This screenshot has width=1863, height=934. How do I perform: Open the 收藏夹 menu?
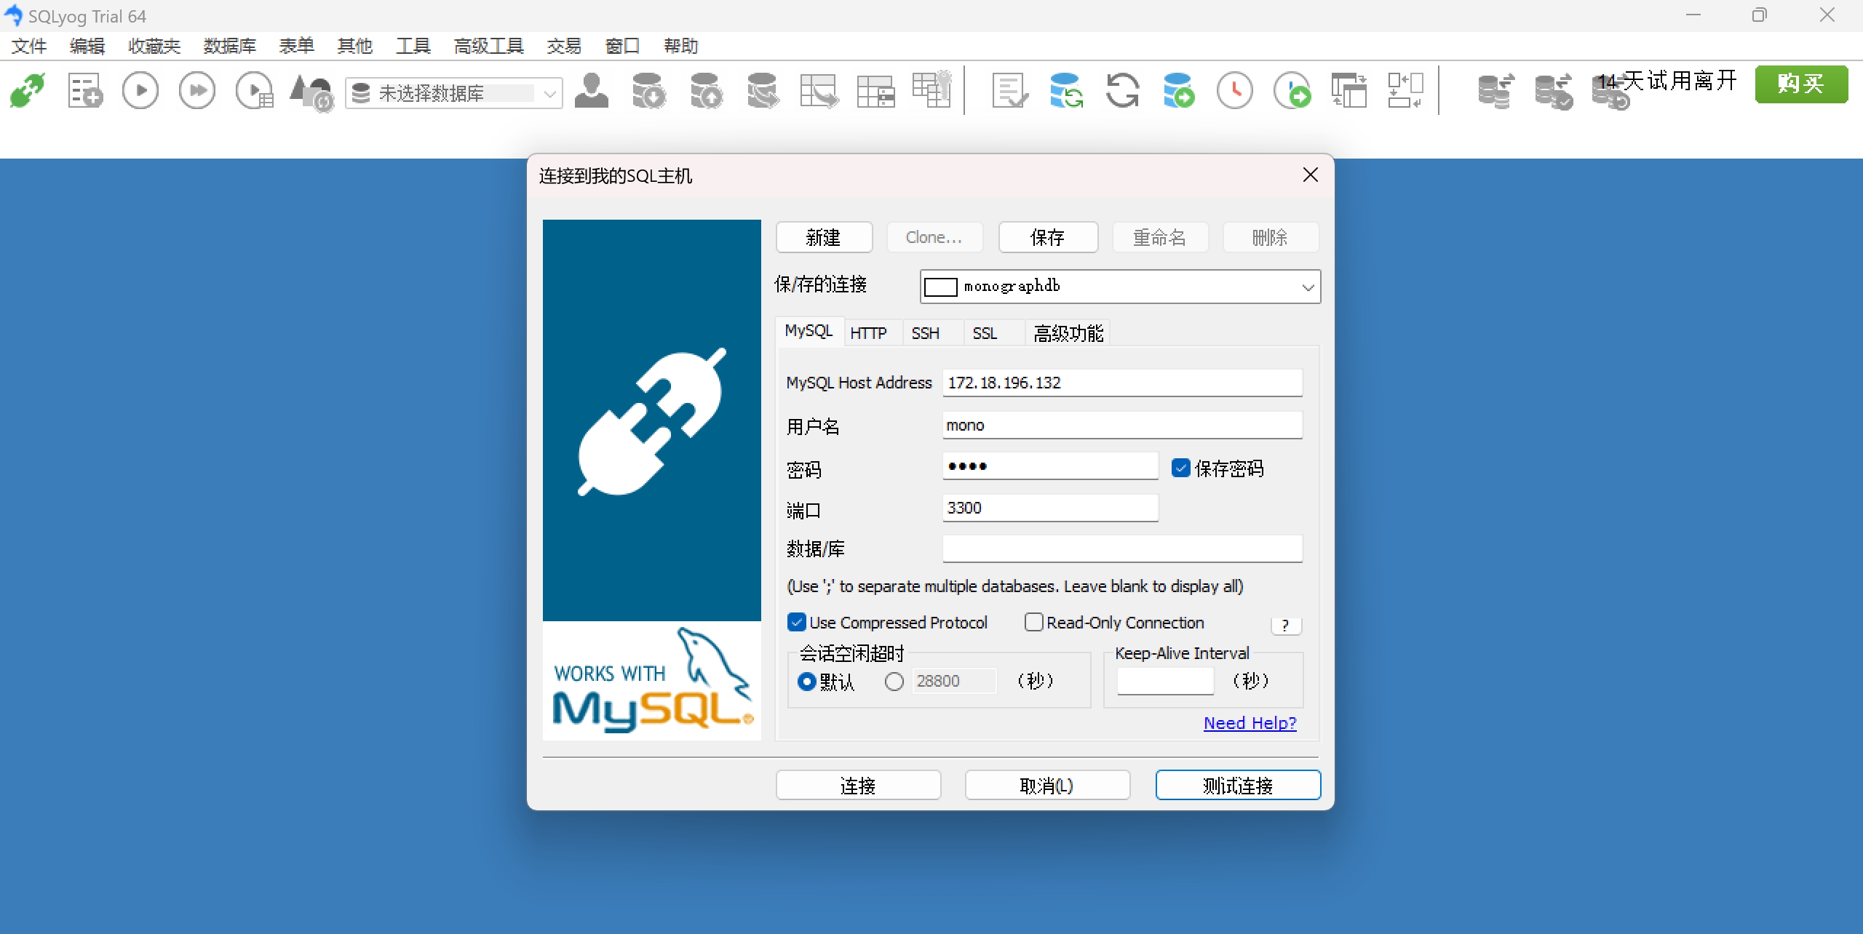[154, 46]
